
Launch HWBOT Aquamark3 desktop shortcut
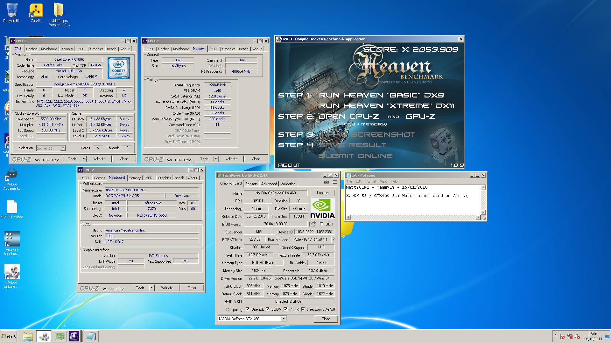click(x=12, y=179)
